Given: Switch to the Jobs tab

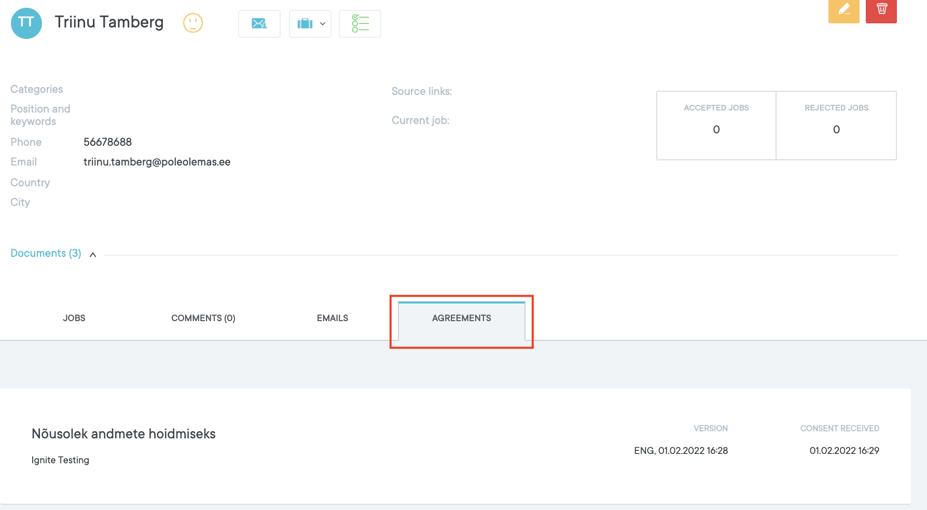Looking at the screenshot, I should [74, 318].
